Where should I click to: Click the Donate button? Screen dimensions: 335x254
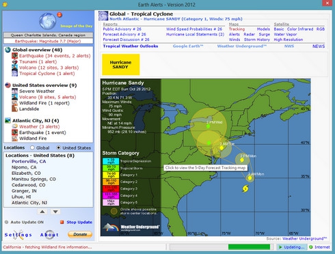click(80, 234)
